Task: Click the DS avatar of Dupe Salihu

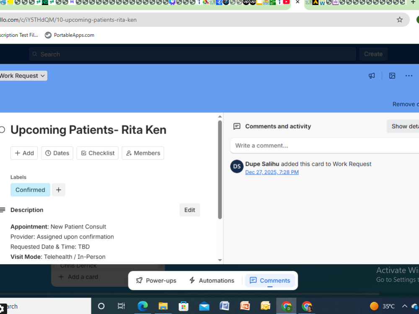Action: tap(237, 167)
